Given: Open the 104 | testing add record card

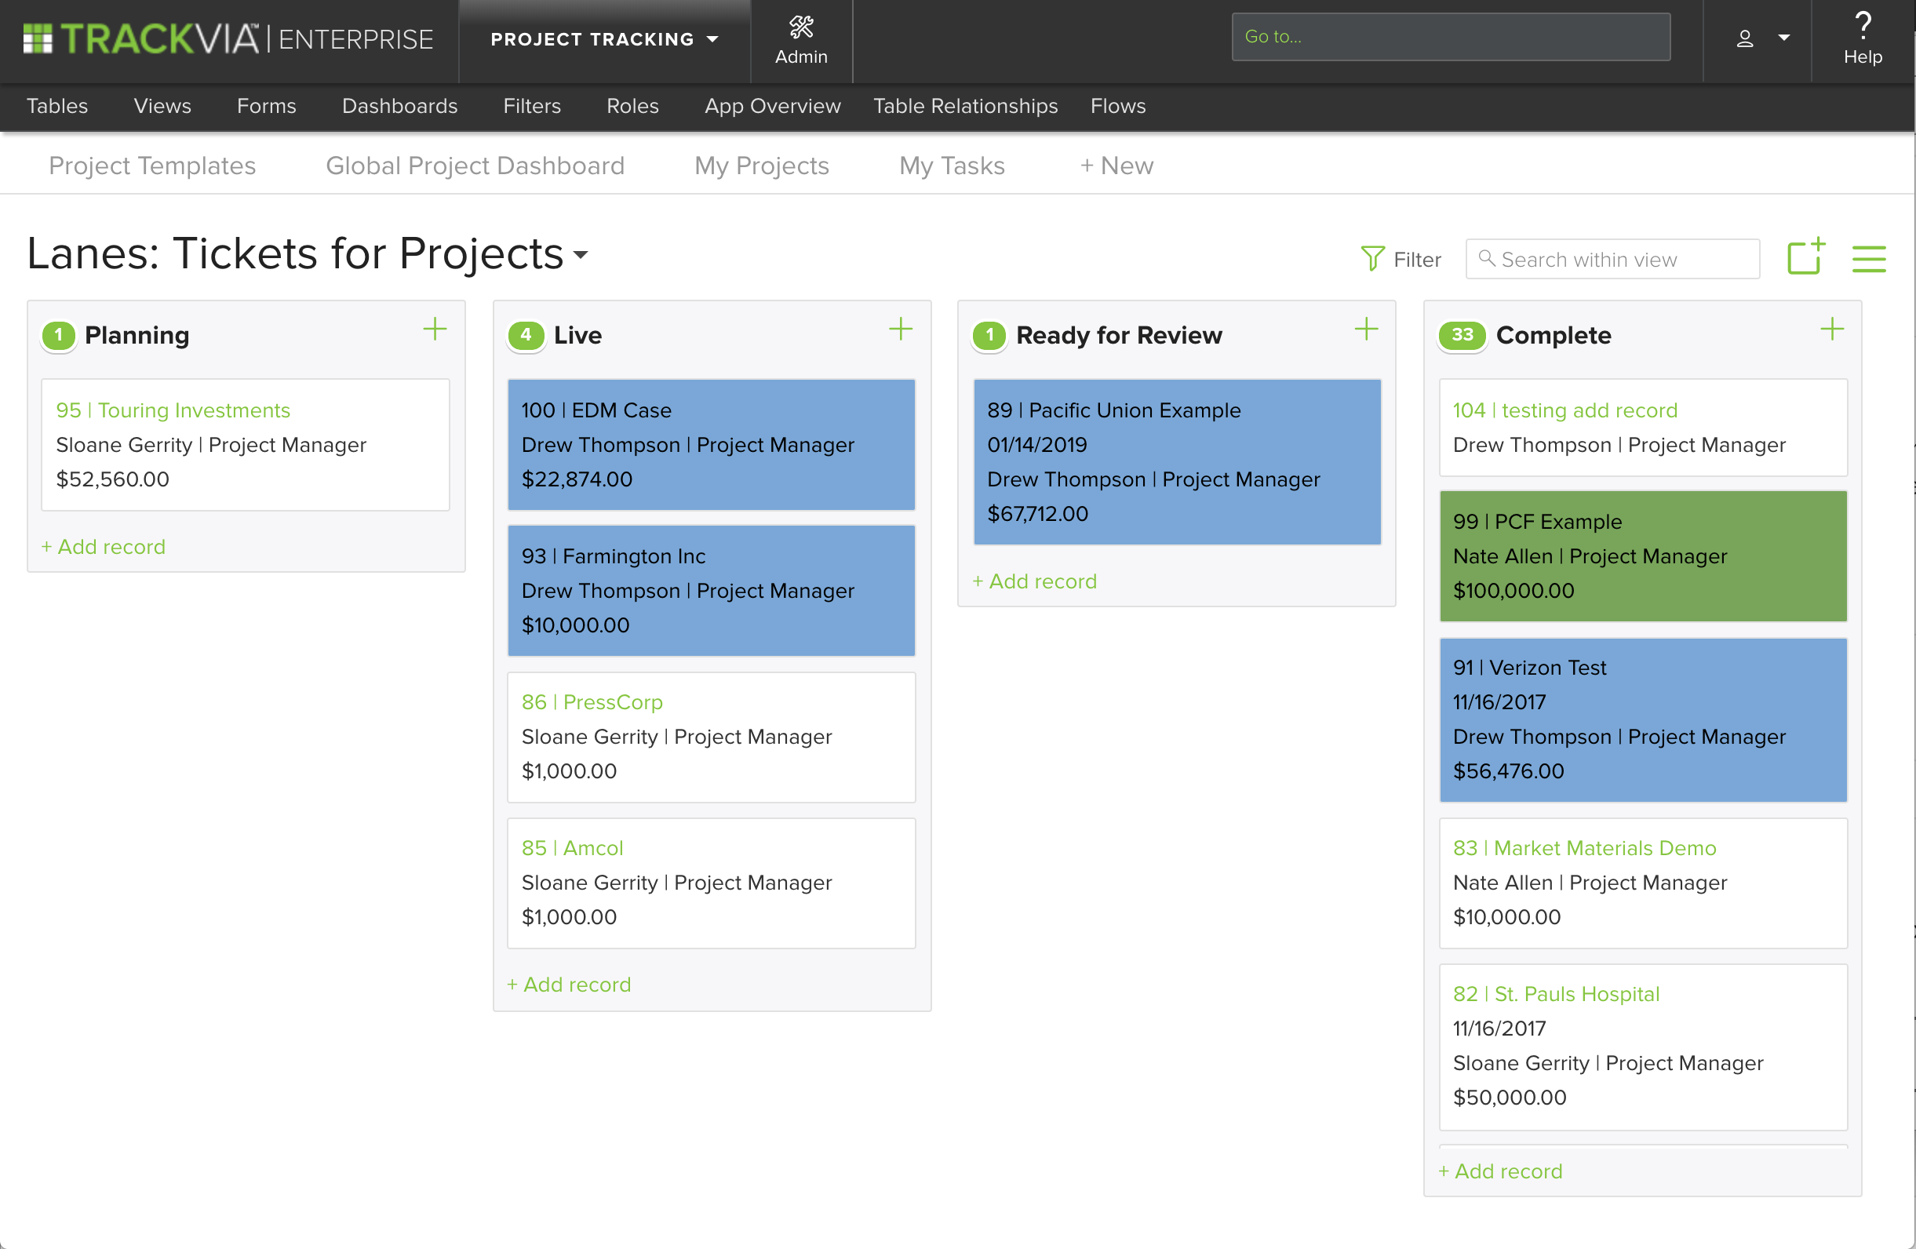Looking at the screenshot, I should click(x=1643, y=428).
